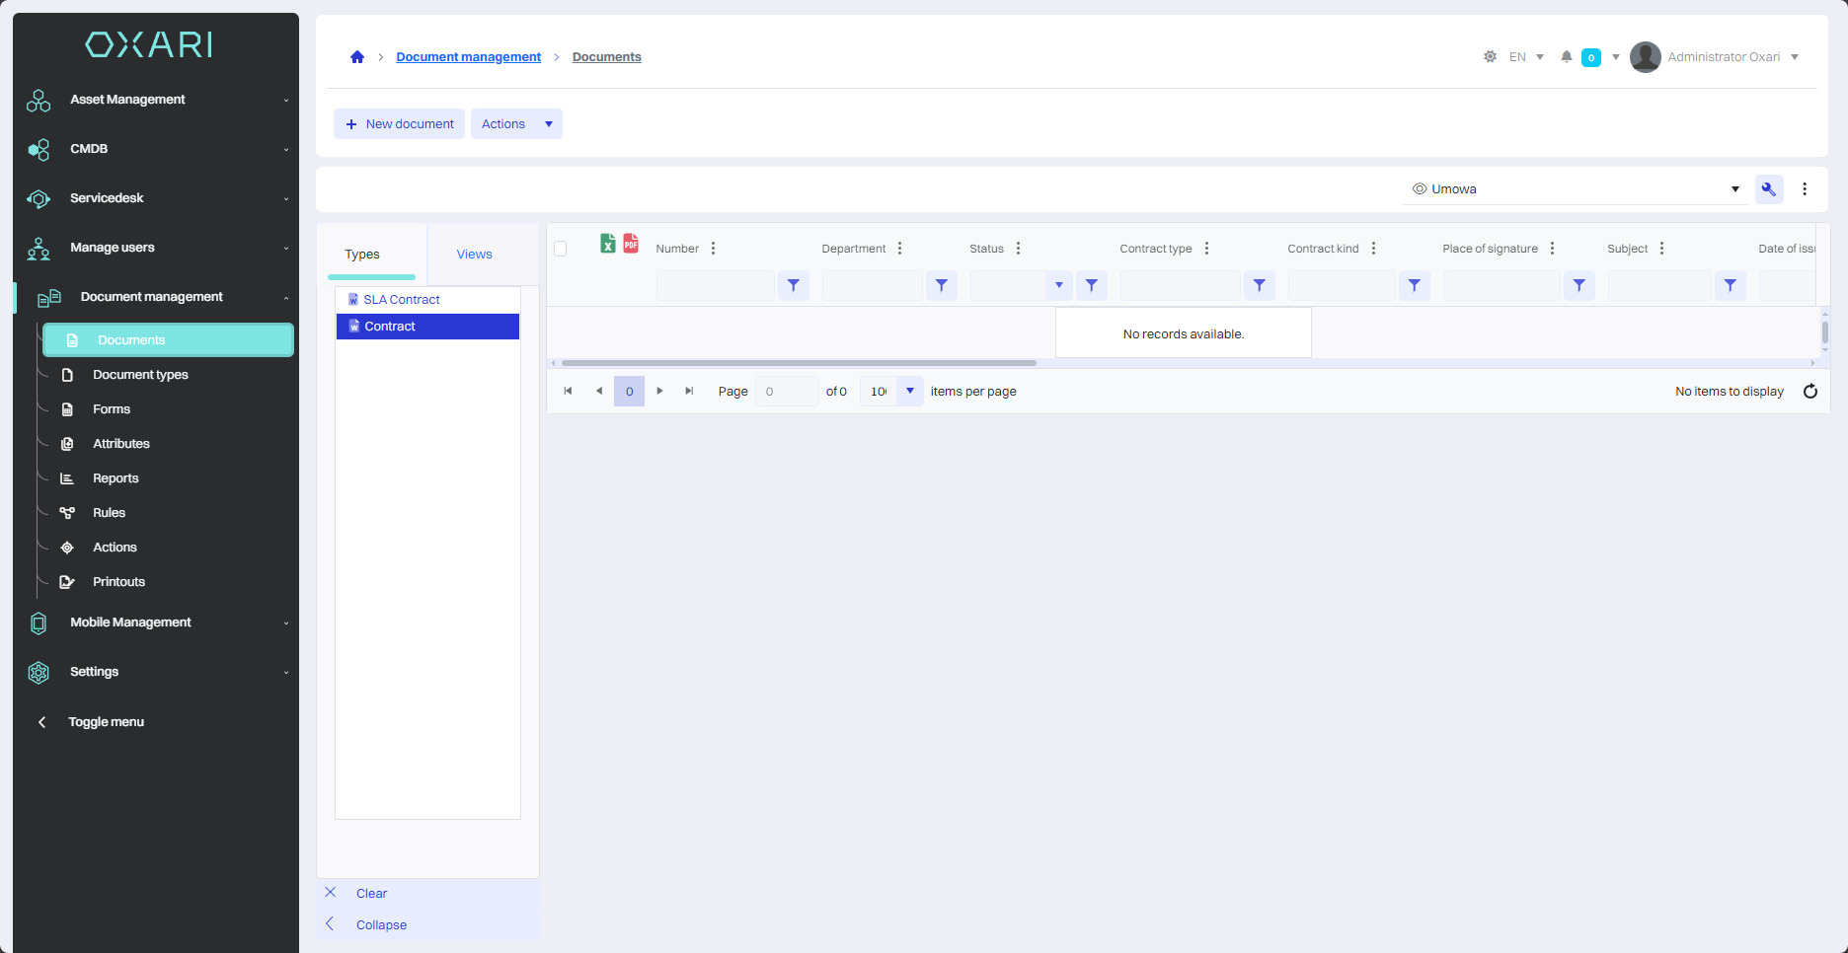Click the home breadcrumb icon
This screenshot has width=1848, height=953.
357,57
